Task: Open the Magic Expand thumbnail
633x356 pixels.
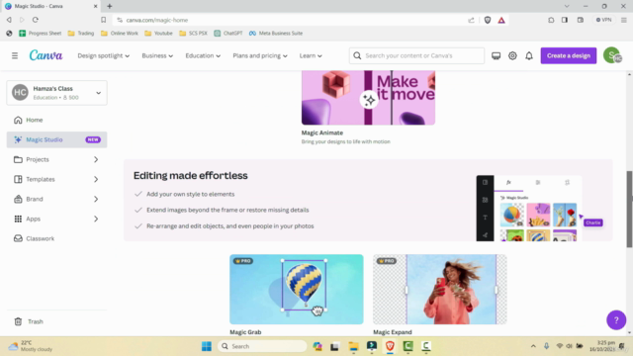Action: click(439, 289)
